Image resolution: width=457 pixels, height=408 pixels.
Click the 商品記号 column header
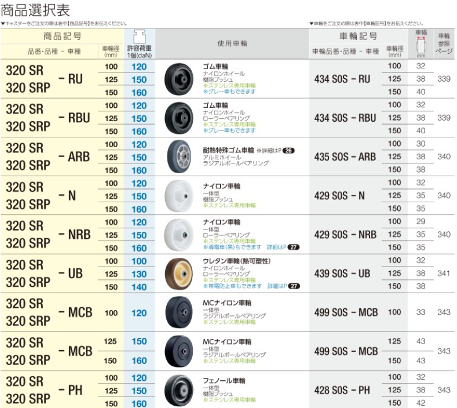[x=62, y=36]
